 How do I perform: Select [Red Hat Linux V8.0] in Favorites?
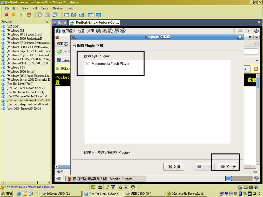(x=20, y=84)
